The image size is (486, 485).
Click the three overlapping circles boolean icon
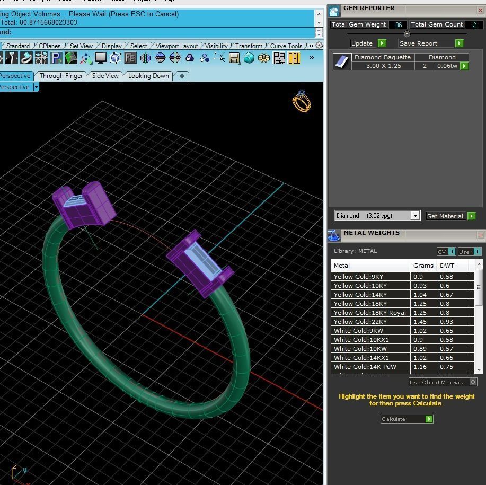point(190,58)
